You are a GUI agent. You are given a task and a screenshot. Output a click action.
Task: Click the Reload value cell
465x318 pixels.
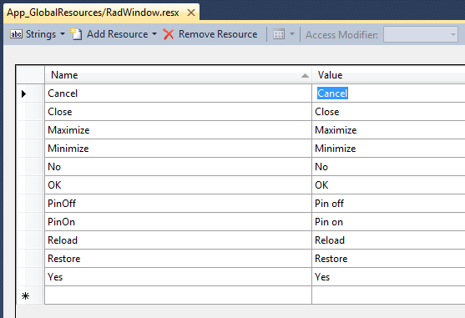(x=388, y=240)
